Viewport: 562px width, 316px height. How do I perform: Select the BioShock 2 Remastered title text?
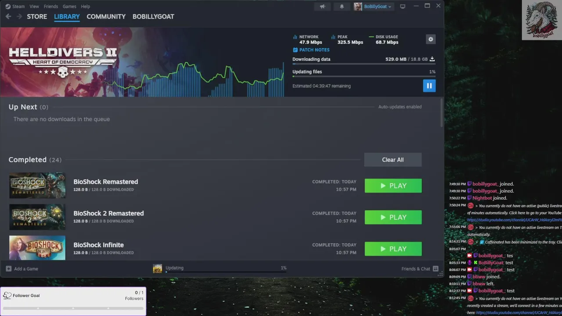(108, 213)
